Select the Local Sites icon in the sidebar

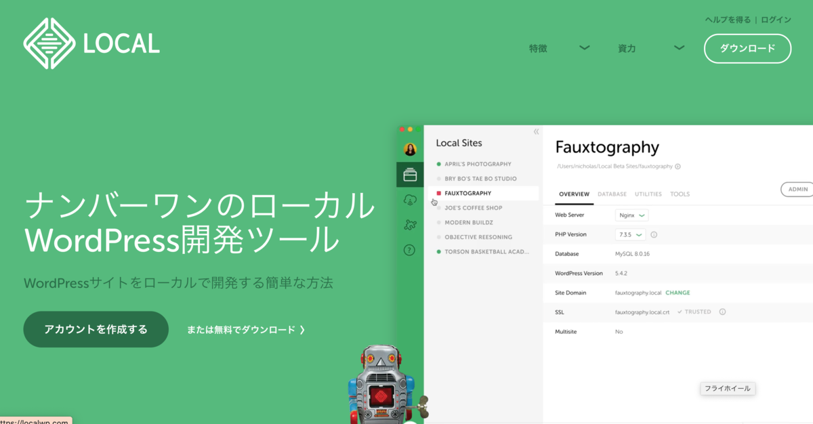[410, 175]
